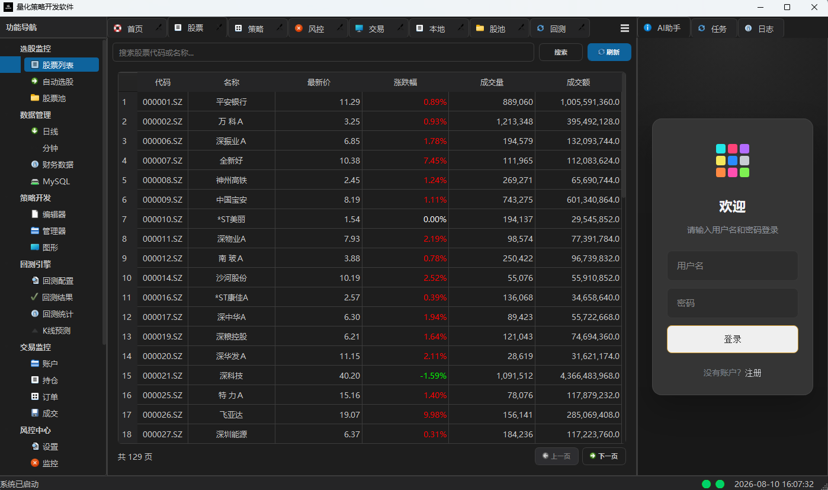This screenshot has width=828, height=490.
Task: Open the MySQL drive icon
Action: point(35,181)
